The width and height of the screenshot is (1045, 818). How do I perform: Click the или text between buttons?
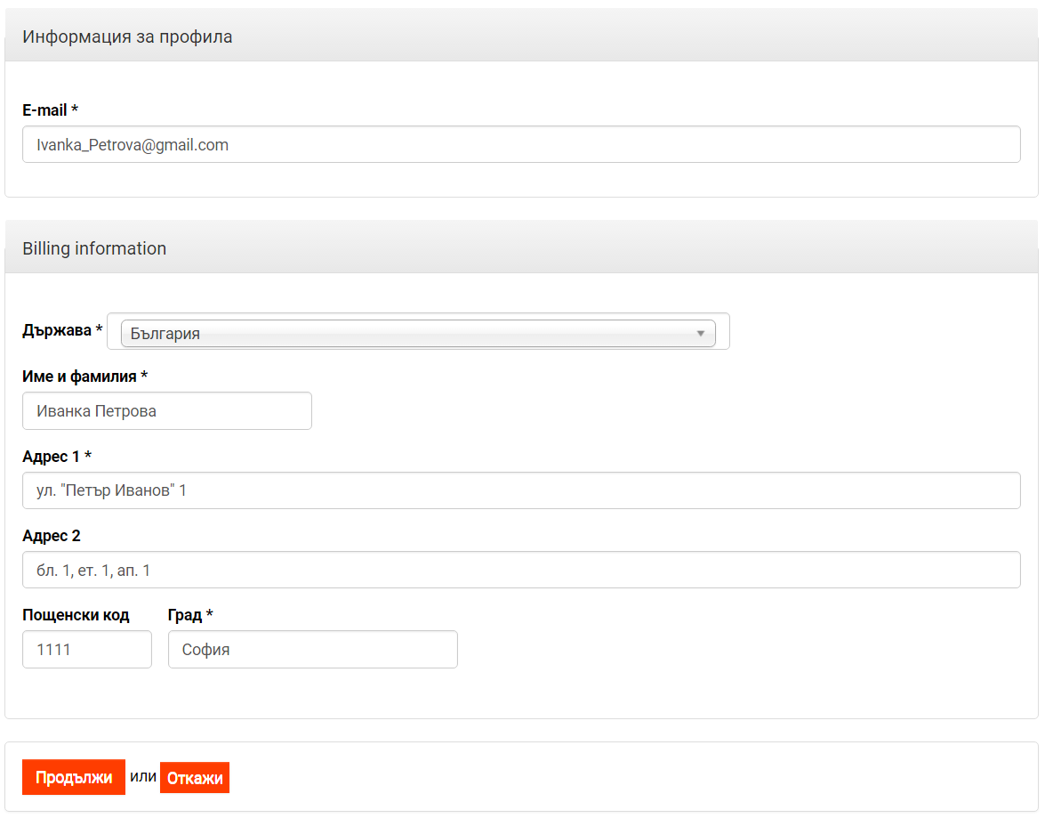(x=143, y=777)
